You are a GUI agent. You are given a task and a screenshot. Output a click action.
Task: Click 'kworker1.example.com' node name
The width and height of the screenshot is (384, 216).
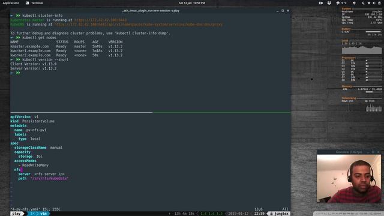coord(31,51)
